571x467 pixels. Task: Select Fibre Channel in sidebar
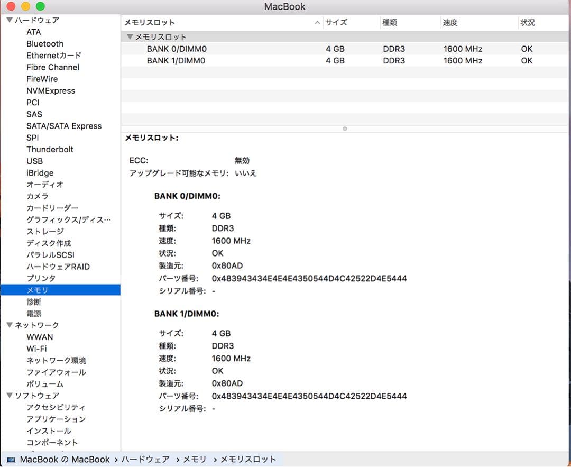(x=53, y=67)
